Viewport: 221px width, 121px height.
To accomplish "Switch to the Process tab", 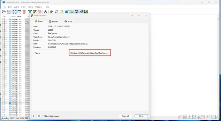I will (54, 22).
